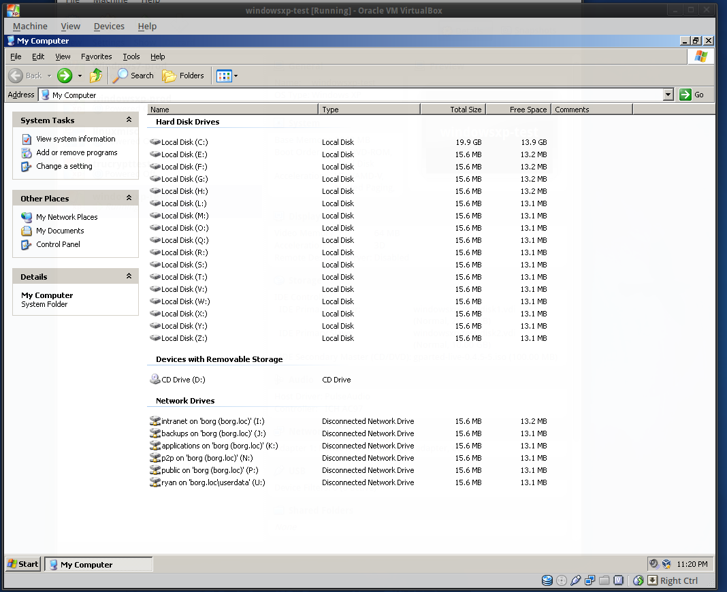The image size is (727, 592).
Task: Select Local Disk (G:) drive icon
Action: (x=155, y=179)
